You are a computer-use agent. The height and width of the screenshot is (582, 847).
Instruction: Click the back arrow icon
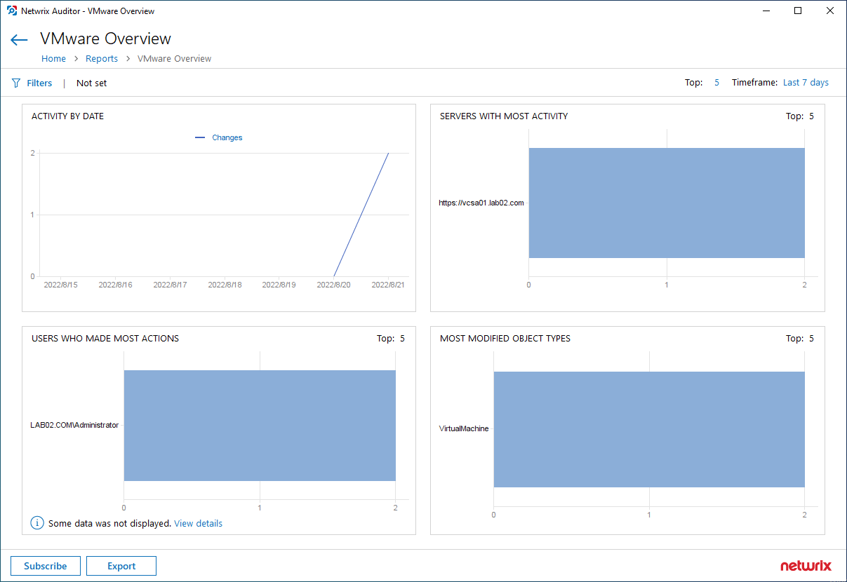point(19,40)
